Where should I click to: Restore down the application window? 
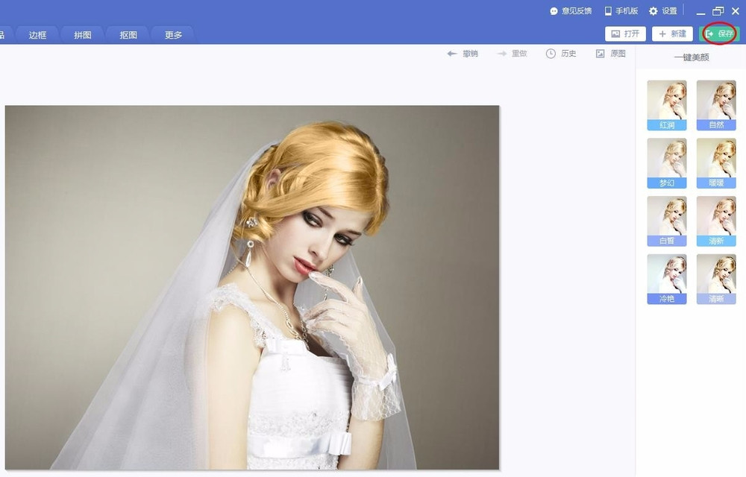(718, 11)
